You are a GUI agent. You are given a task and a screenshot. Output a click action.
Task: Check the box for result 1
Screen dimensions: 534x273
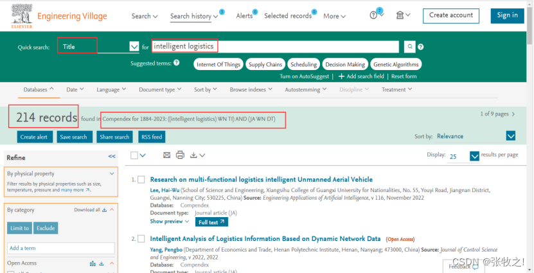pos(141,179)
